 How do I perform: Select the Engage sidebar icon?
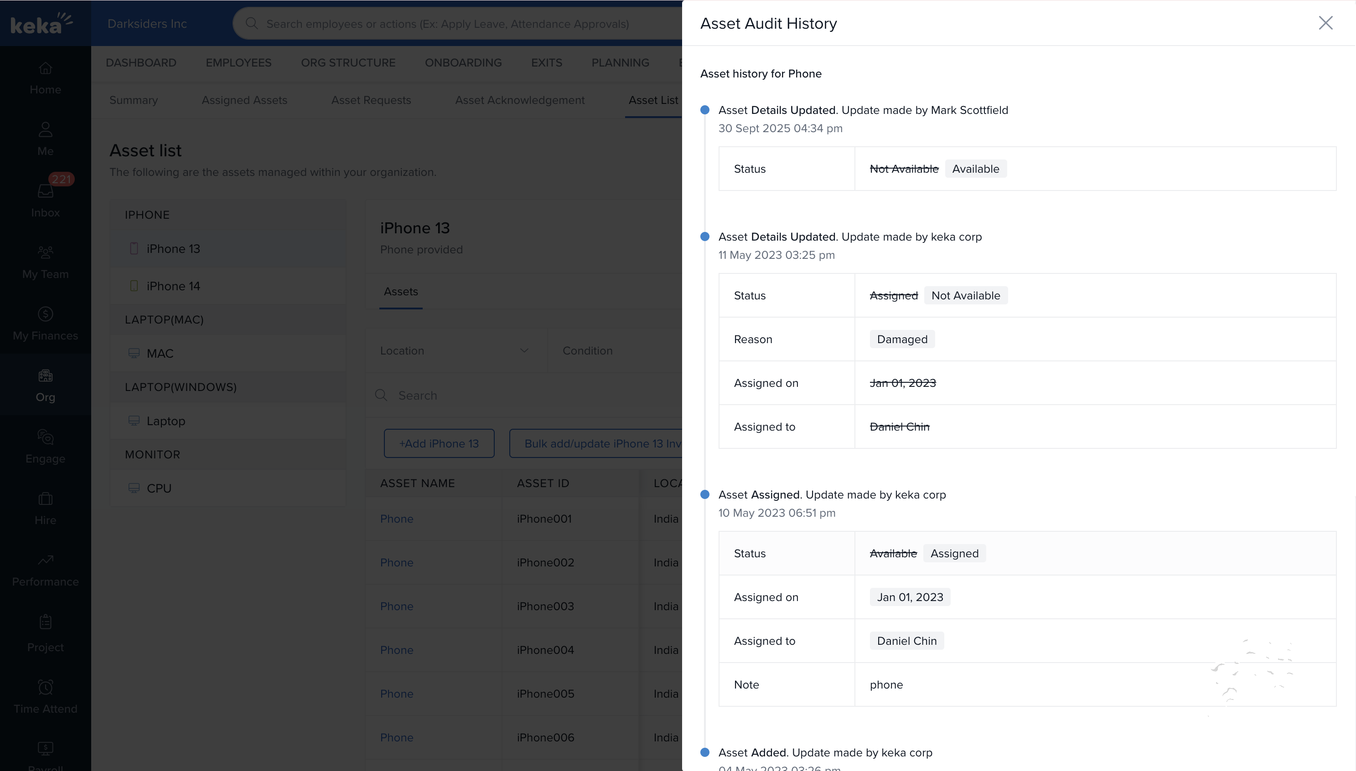point(45,437)
